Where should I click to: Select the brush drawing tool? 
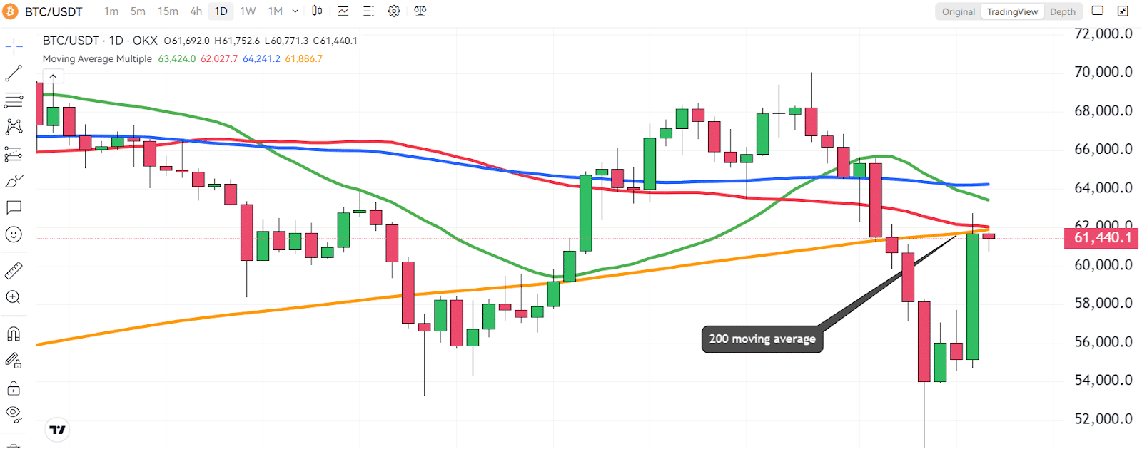click(14, 181)
